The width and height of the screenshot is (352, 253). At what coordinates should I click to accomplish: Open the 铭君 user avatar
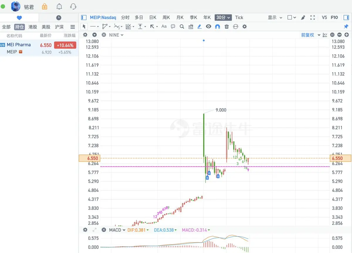[x=16, y=6]
